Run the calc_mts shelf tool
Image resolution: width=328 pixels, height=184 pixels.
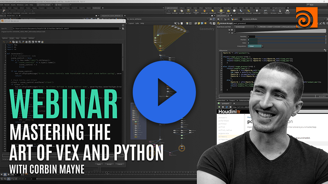[x=3, y=12]
